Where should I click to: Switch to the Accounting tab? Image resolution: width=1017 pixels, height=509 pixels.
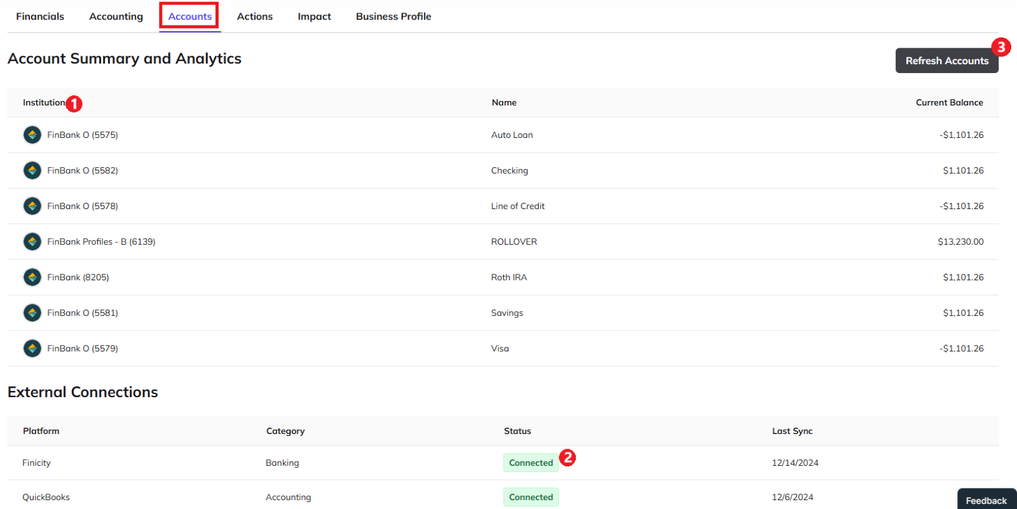[116, 17]
